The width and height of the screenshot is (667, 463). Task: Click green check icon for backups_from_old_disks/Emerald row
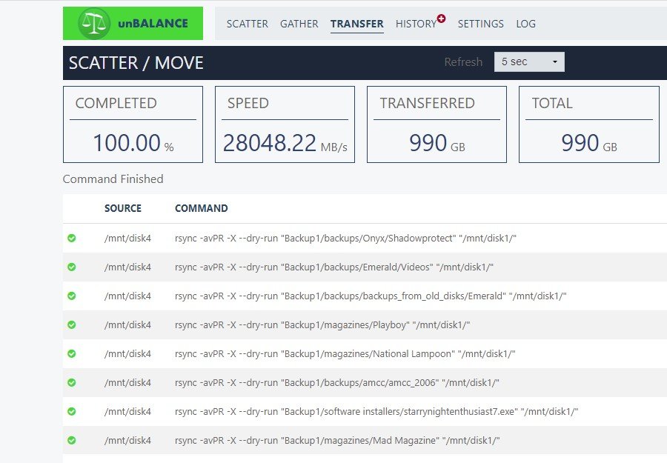click(x=72, y=296)
